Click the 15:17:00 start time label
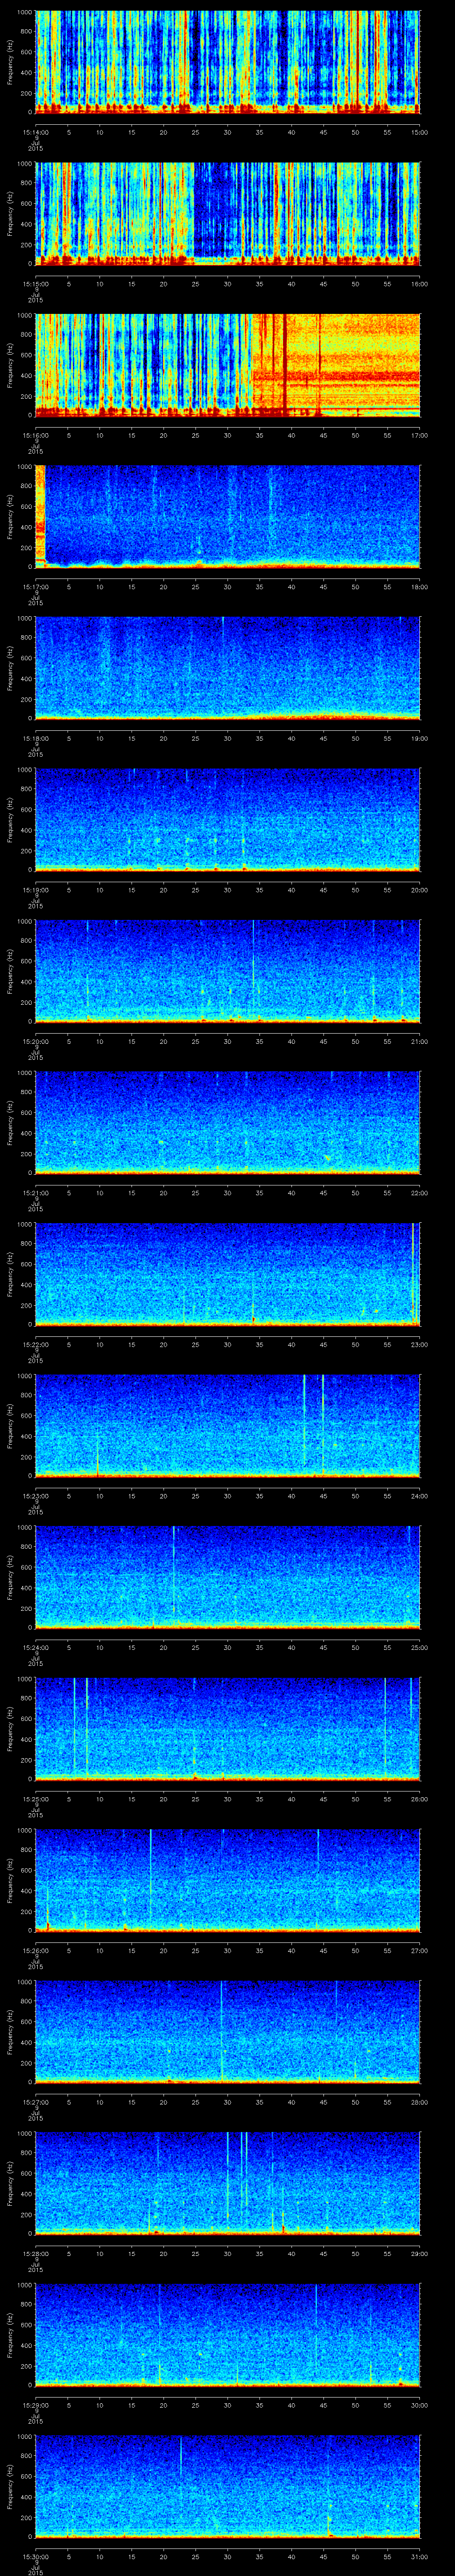This screenshot has height=2576, width=455. point(35,586)
